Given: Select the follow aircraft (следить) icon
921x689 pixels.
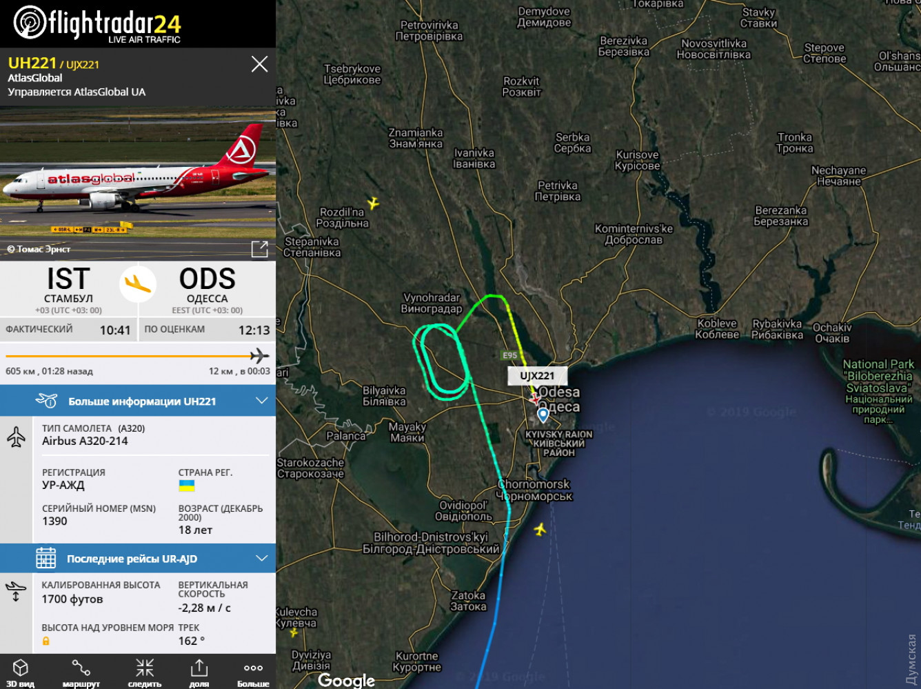Looking at the screenshot, I should (x=145, y=672).
